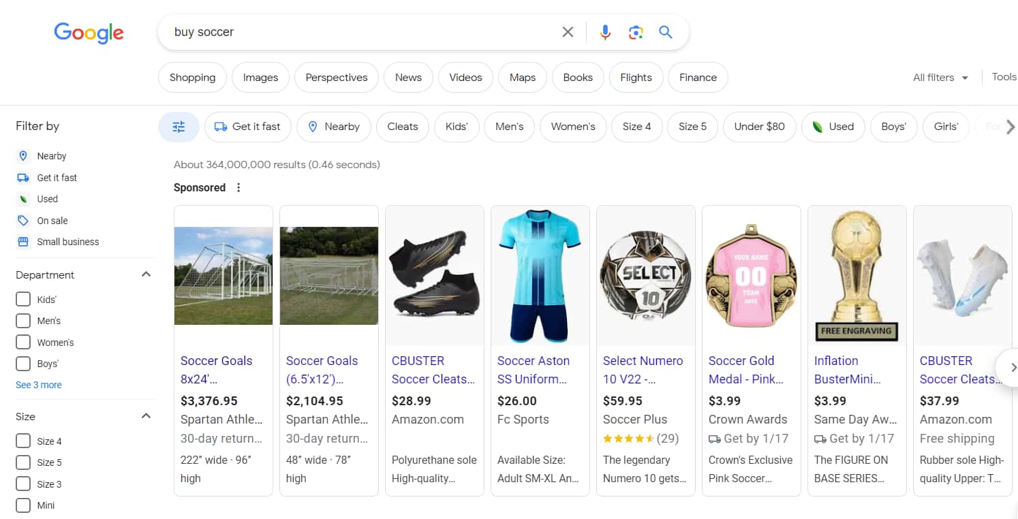Open the Sponsored three-dot menu

pos(238,187)
